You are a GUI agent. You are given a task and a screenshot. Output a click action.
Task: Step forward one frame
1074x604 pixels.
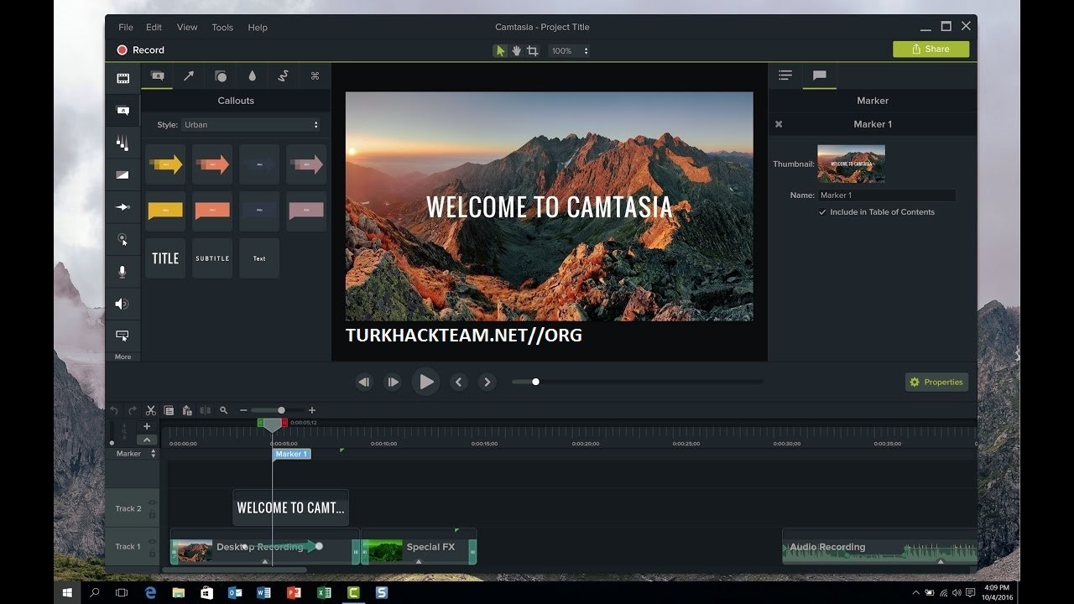pyautogui.click(x=393, y=382)
